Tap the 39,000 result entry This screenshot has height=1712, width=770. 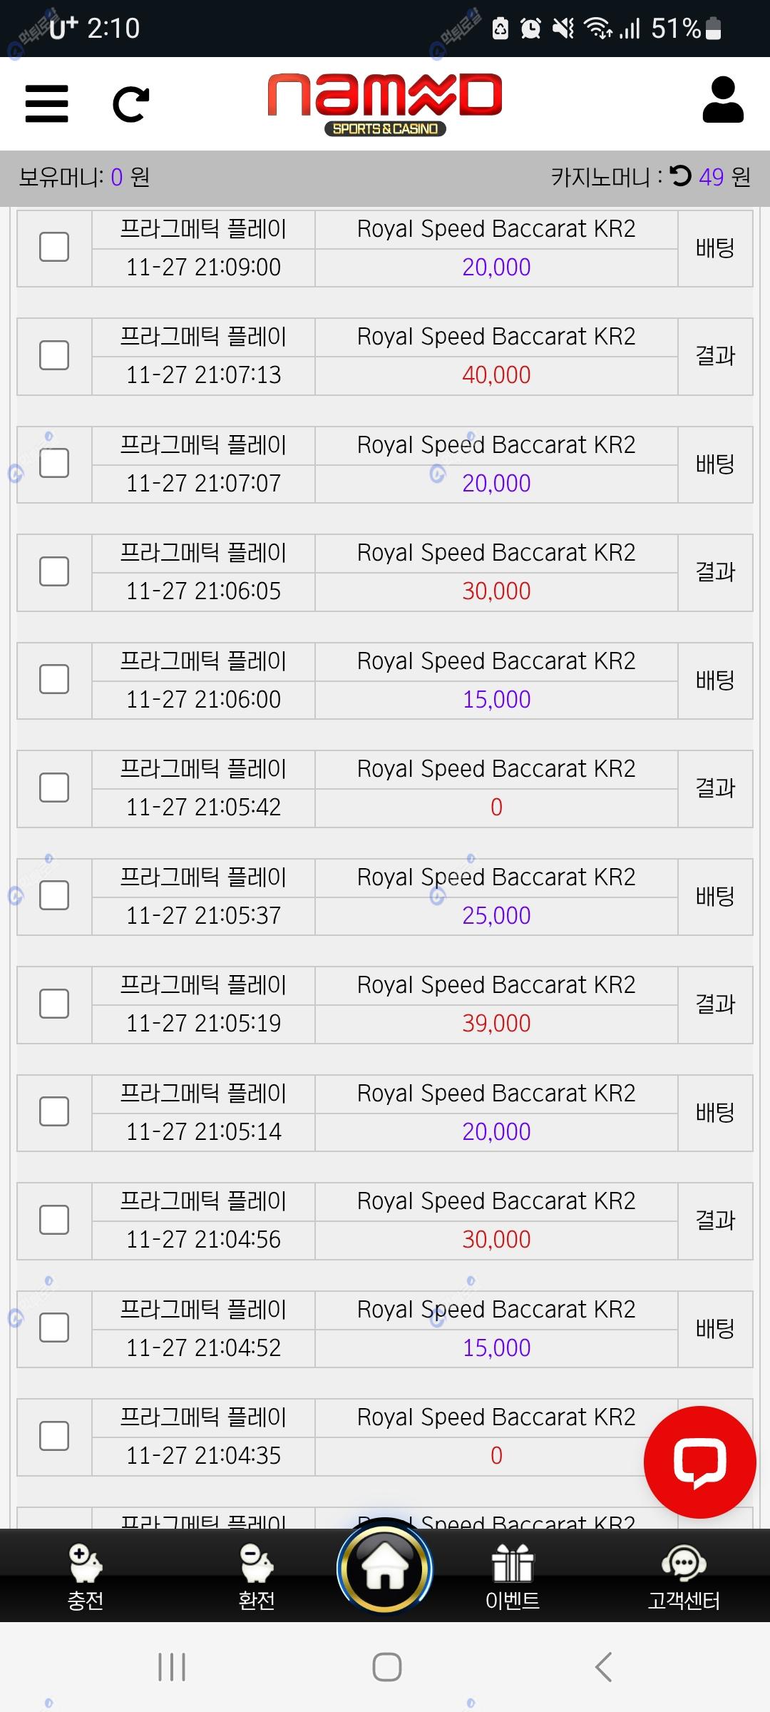click(496, 1024)
